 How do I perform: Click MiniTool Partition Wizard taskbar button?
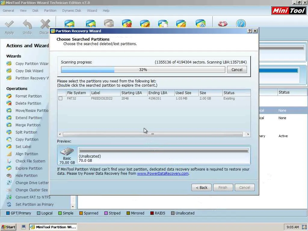(x=53, y=227)
